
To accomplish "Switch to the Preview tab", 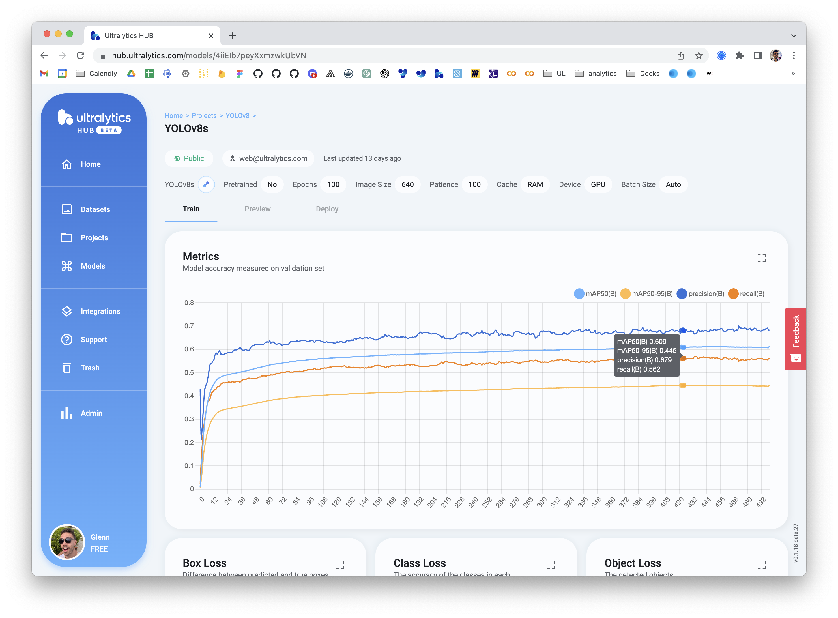I will click(258, 209).
